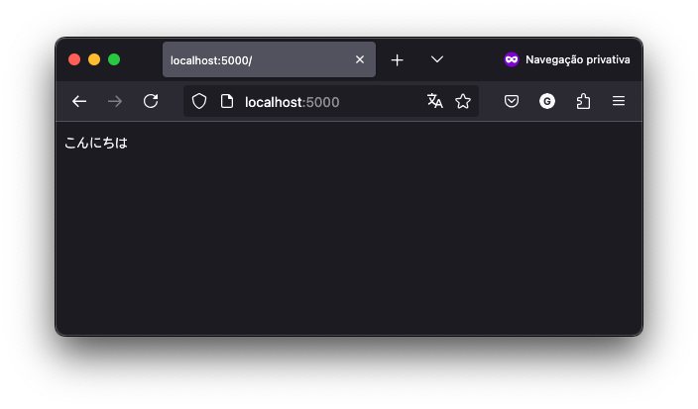Image resolution: width=698 pixels, height=409 pixels.
Task: Maximize the window with green button
Action: (x=114, y=59)
